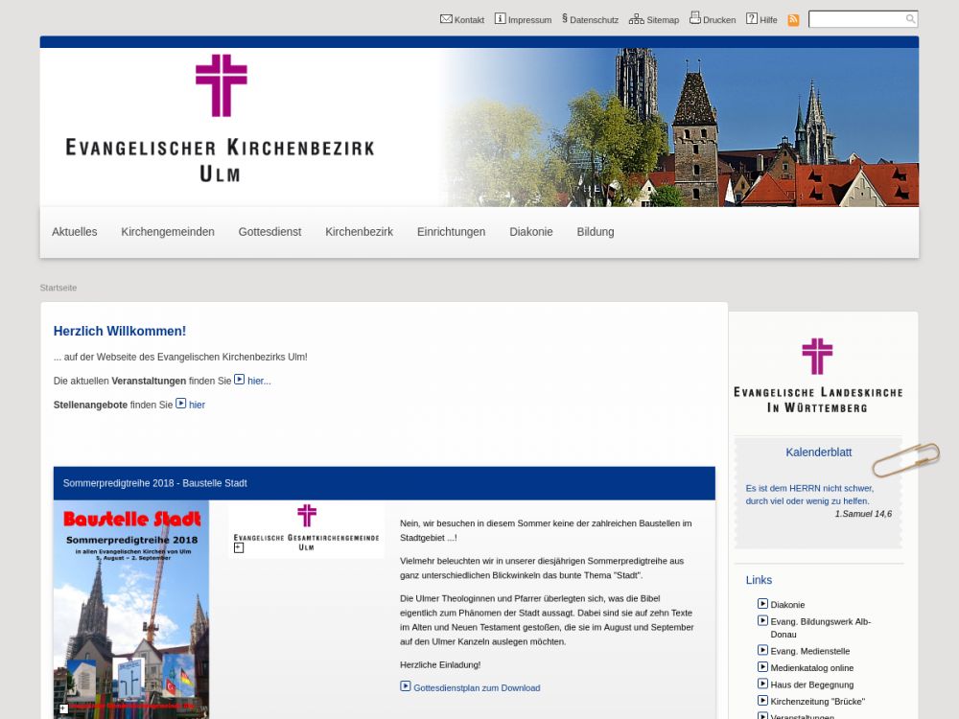Screen dimensions: 959x719
Task: Open Hilfe question mark icon
Action: coord(752,19)
